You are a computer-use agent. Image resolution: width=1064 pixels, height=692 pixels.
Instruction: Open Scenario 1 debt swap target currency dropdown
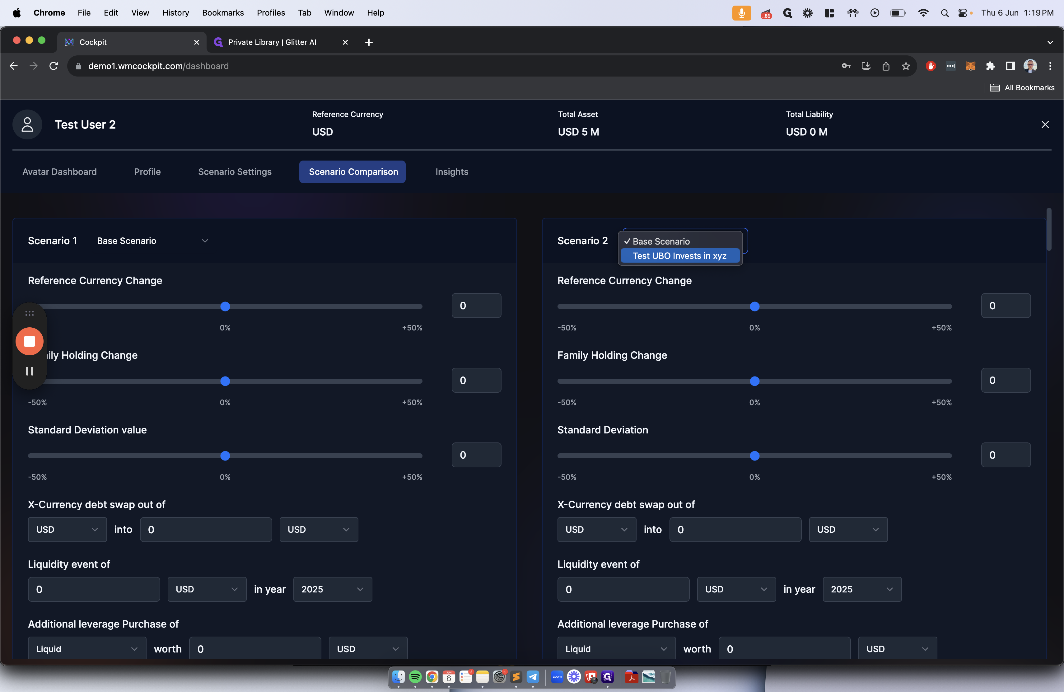319,529
